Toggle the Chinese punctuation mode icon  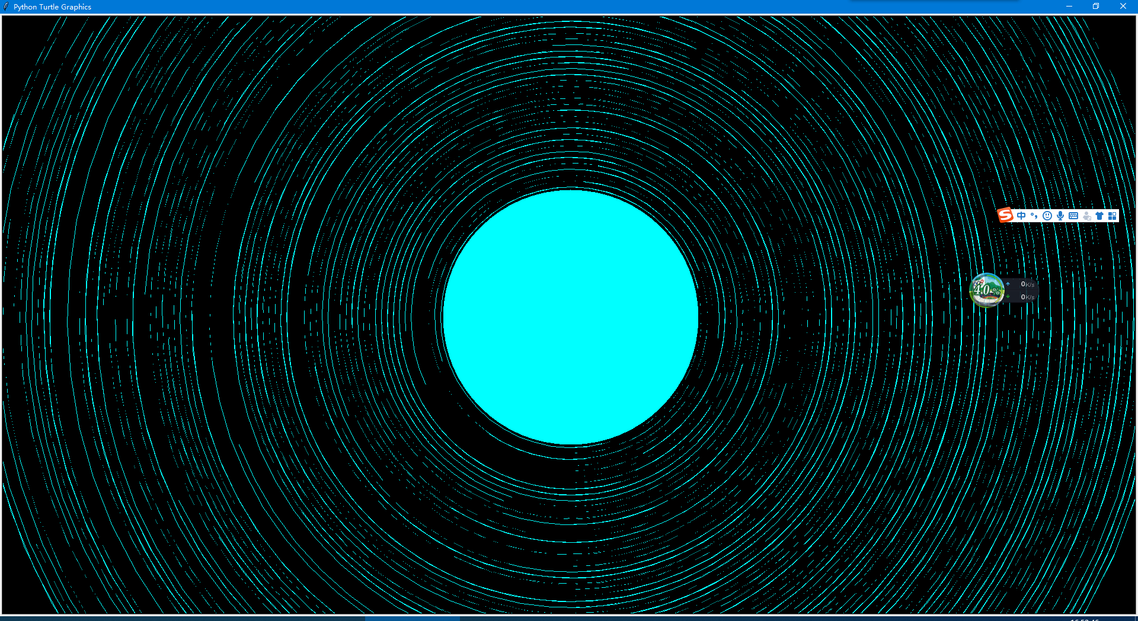(x=1034, y=216)
